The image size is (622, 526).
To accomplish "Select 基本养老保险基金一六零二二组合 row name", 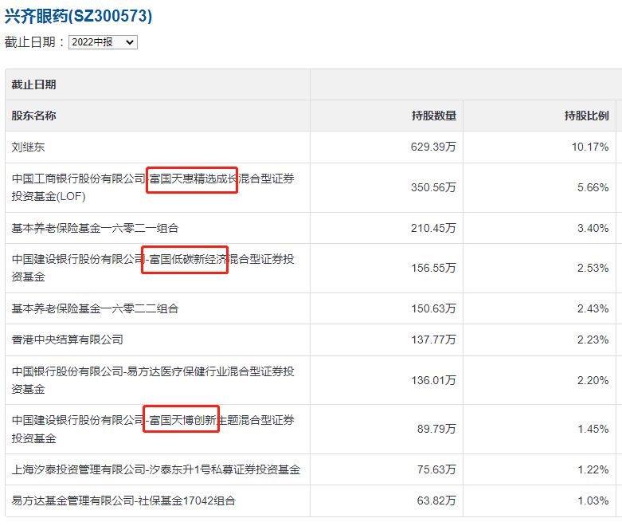I will pyautogui.click(x=96, y=308).
